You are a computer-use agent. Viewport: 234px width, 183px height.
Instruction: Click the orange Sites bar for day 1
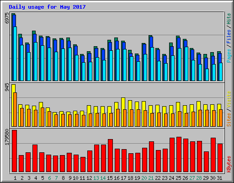15,109
